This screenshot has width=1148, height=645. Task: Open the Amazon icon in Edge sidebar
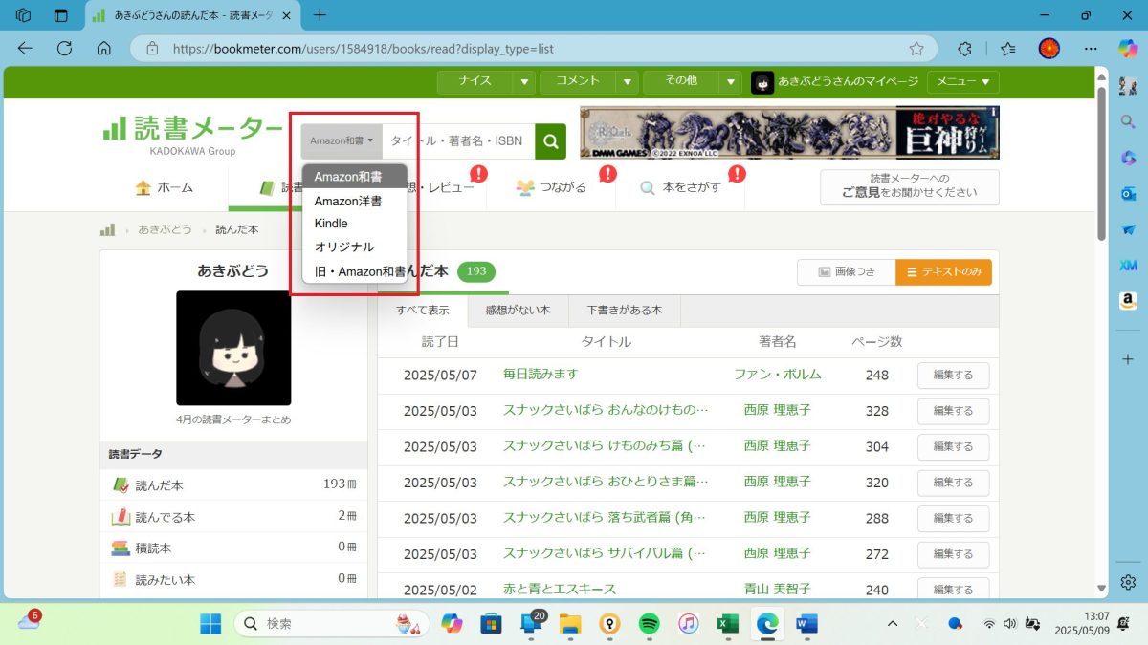[x=1128, y=301]
